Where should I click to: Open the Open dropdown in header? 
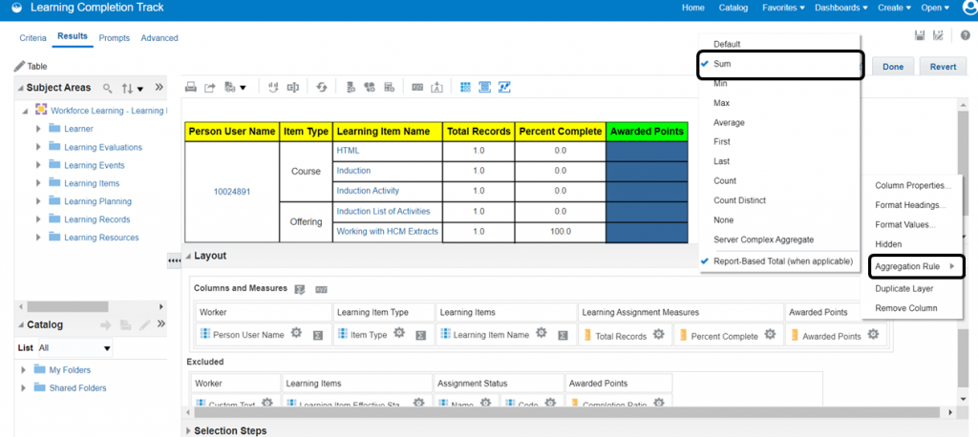(x=935, y=8)
